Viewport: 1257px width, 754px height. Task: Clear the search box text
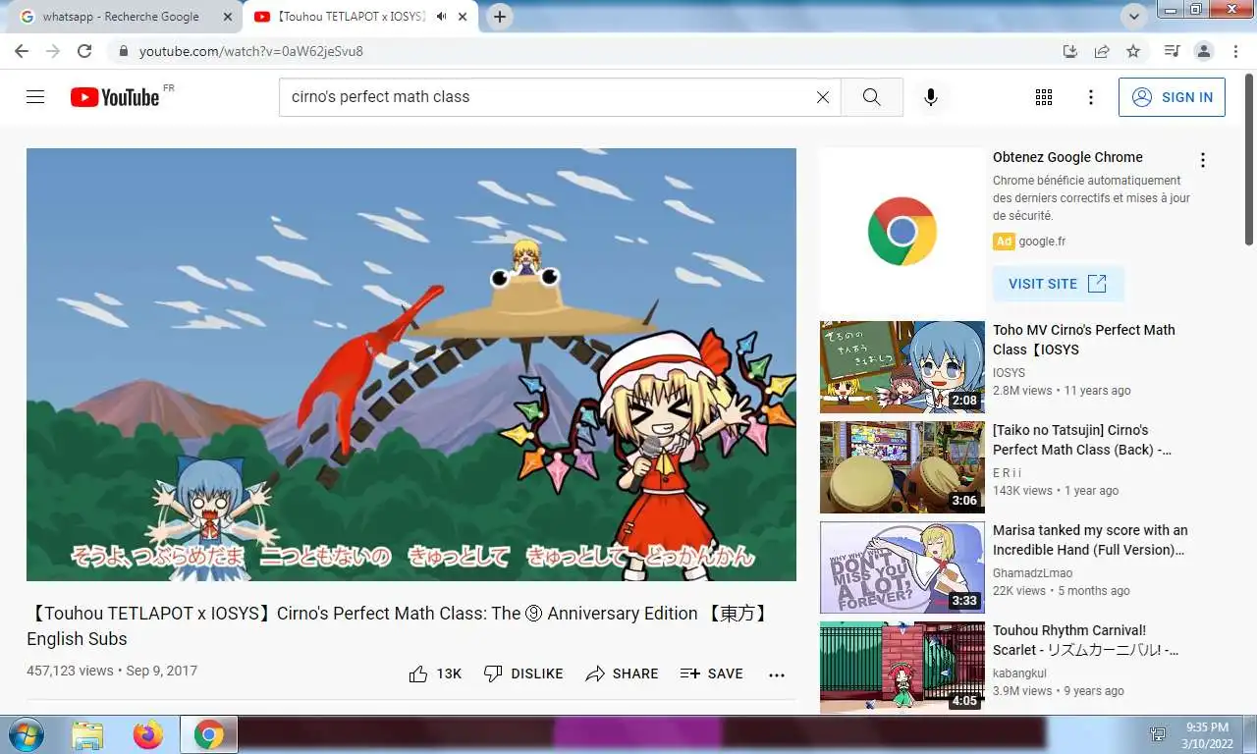point(823,97)
